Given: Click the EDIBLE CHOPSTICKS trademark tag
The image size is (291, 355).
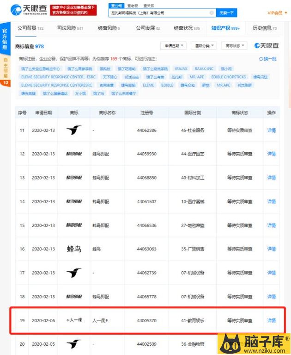Looking at the screenshot, I should (229, 77).
